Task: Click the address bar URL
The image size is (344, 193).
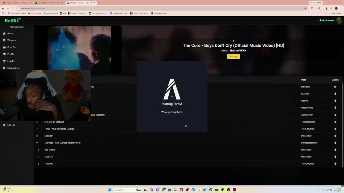Action: tap(33, 8)
